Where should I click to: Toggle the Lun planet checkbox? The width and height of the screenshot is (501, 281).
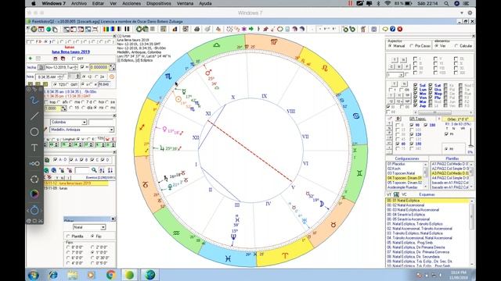[416, 90]
